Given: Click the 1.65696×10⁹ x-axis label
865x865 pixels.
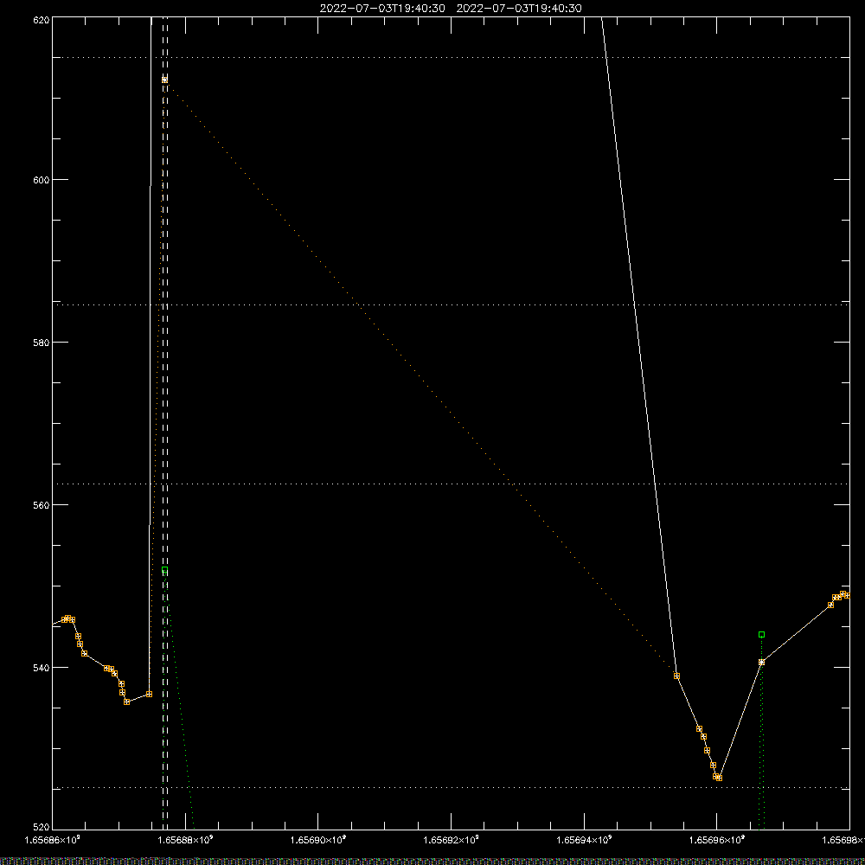Looking at the screenshot, I should pyautogui.click(x=717, y=840).
